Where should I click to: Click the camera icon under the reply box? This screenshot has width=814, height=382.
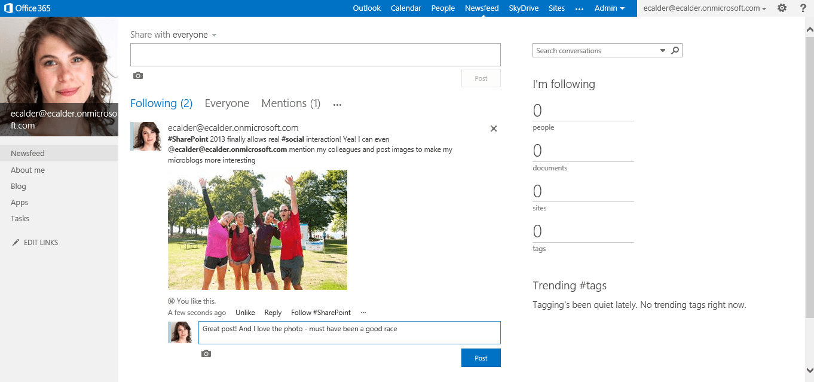click(206, 353)
